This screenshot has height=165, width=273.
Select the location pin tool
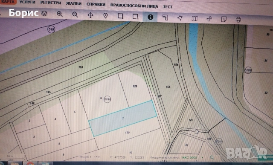[x=105, y=16]
